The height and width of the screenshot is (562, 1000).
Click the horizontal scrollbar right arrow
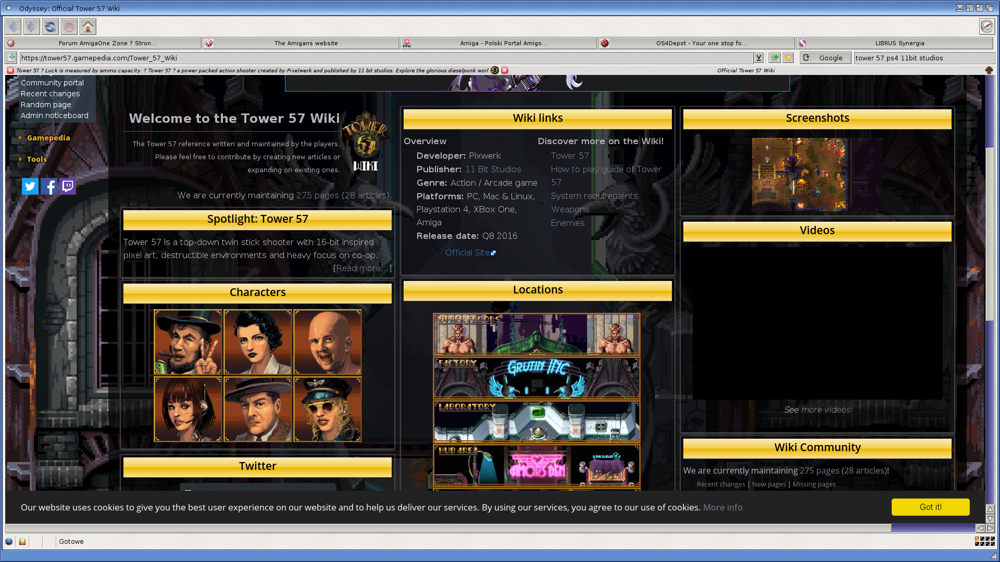pyautogui.click(x=990, y=528)
